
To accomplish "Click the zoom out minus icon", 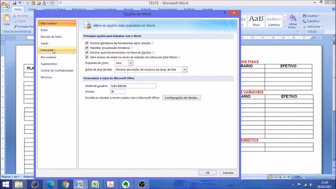I will tap(304, 177).
